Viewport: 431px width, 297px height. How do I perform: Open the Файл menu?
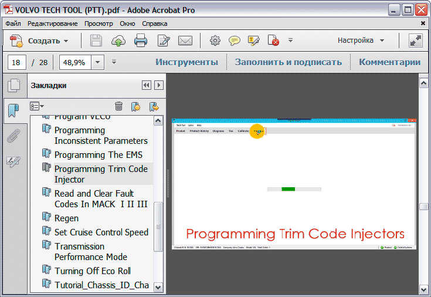[x=13, y=23]
